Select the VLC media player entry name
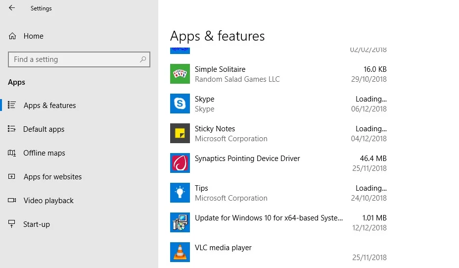459x268 pixels. tap(223, 248)
